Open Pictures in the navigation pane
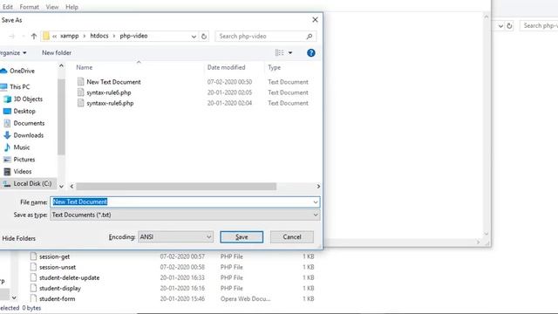Screen dimensions: 558x314 pos(24,160)
